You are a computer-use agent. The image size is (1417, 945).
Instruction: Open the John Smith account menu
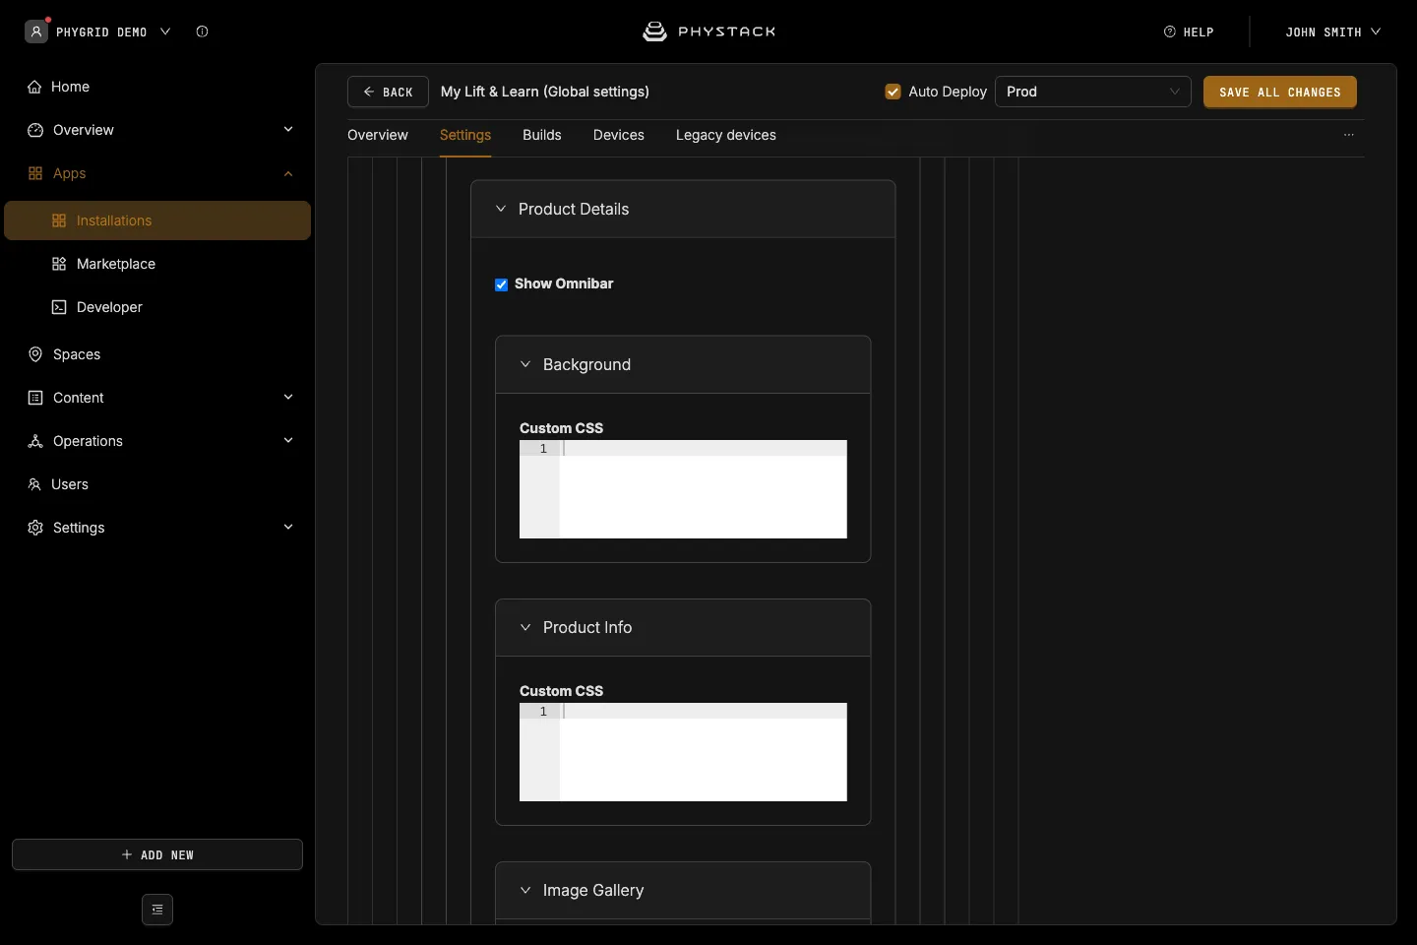click(1332, 31)
